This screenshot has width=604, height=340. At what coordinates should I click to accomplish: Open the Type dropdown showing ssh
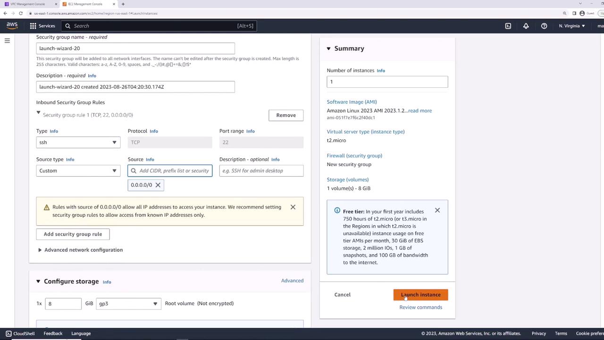78,142
